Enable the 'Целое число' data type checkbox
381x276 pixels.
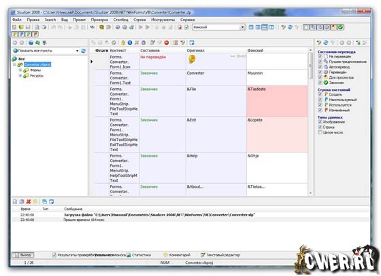point(320,132)
